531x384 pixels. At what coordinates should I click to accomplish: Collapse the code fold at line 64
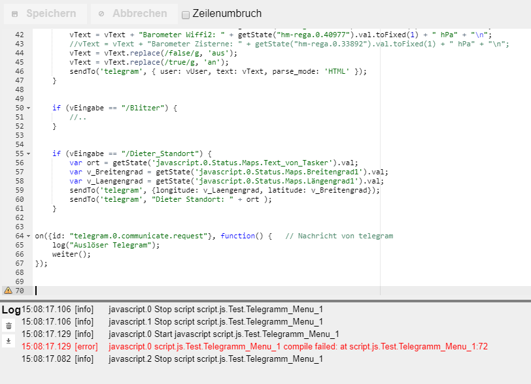29,236
